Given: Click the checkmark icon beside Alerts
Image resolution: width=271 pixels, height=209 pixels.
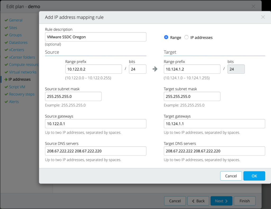Looking at the screenshot, I should coord(6,102).
